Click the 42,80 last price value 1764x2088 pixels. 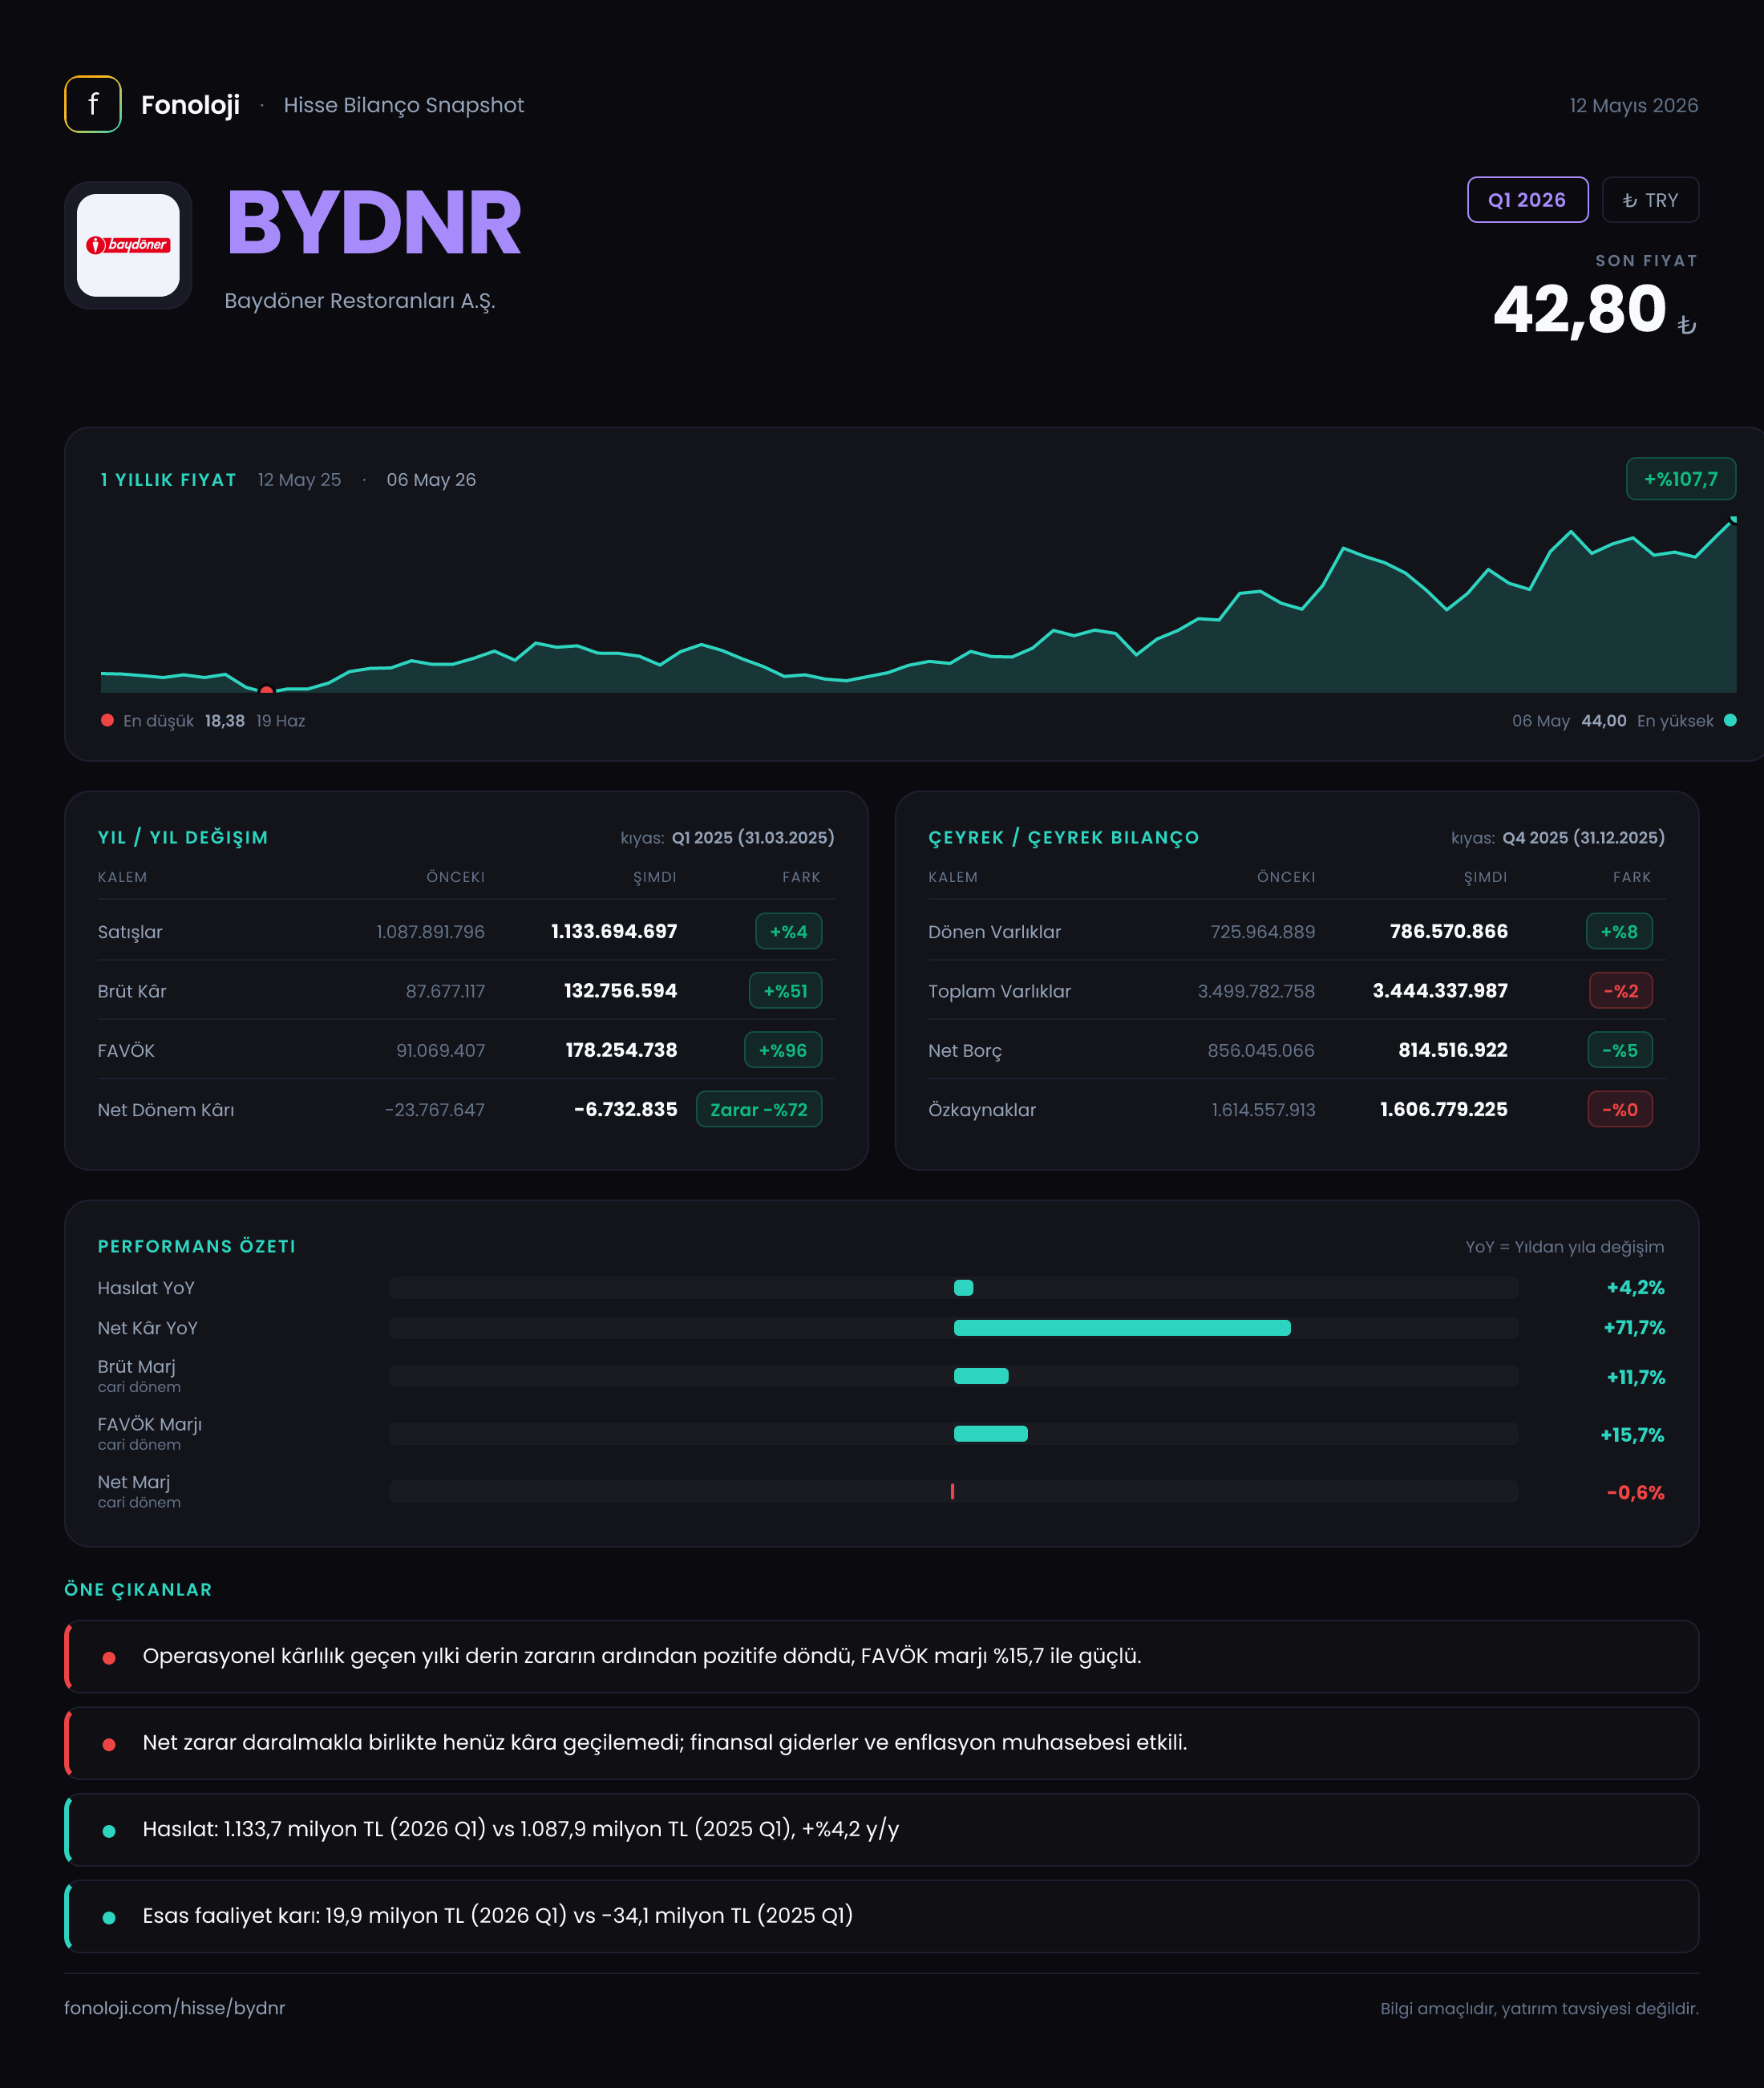pos(1580,309)
